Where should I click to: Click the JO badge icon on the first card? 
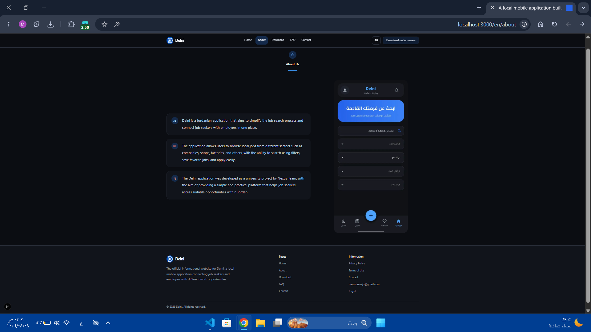175,121
